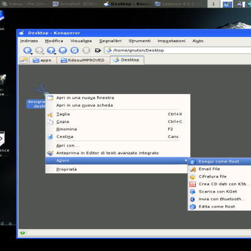Viewport: 251px width, 251px height.
Task: Open the Up button dropdown arrow
Action: coord(55,54)
